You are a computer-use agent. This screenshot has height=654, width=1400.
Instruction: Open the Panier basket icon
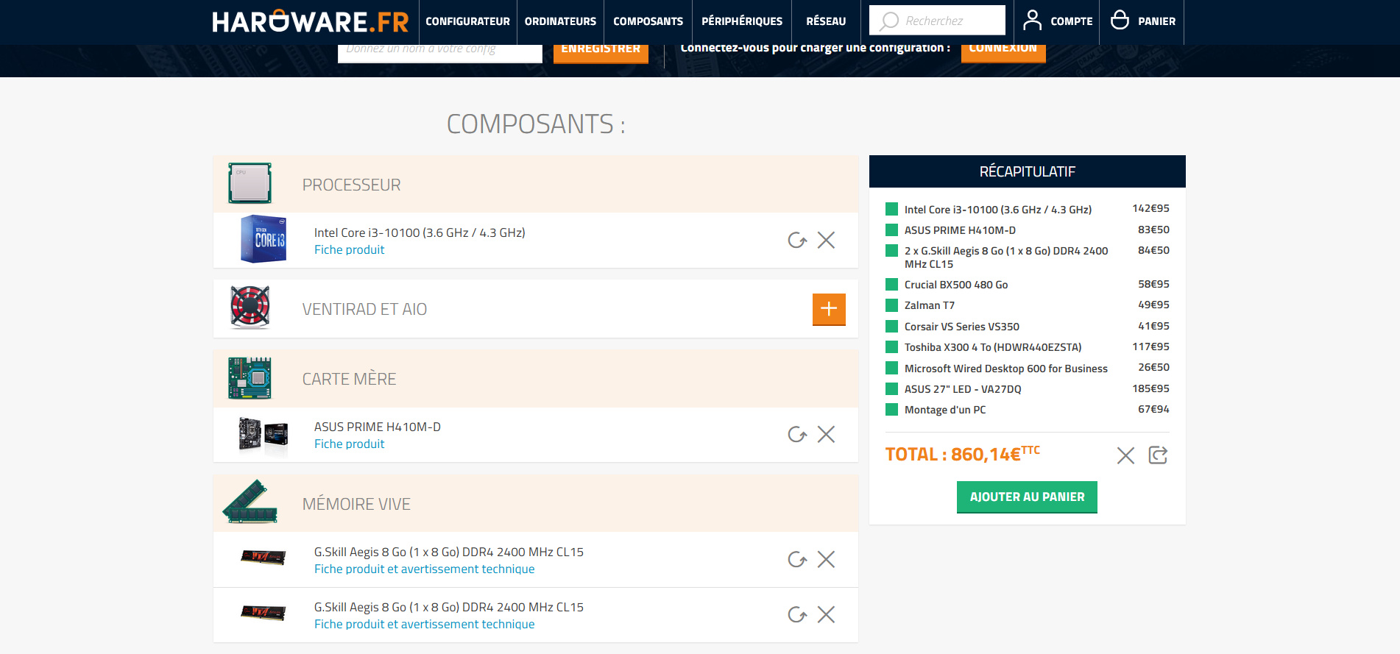point(1120,20)
